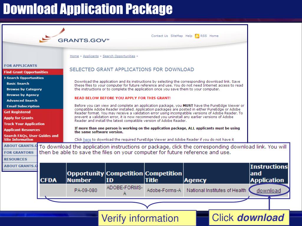Click the orange RSS feed icon
Viewport: 302px width, 226px height.
(x=197, y=36)
